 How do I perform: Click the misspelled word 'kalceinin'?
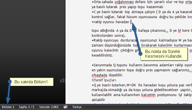[149, 95]
